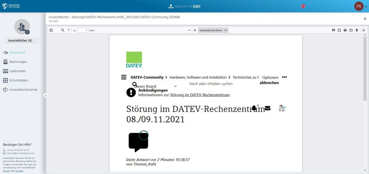Select the invoicefetcher UG company label
This screenshot has height=174, width=369.
coord(22,41)
